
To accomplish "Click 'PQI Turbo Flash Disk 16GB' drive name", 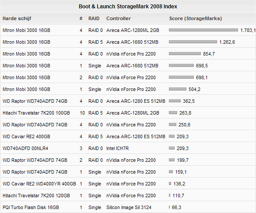I will click(31, 207).
